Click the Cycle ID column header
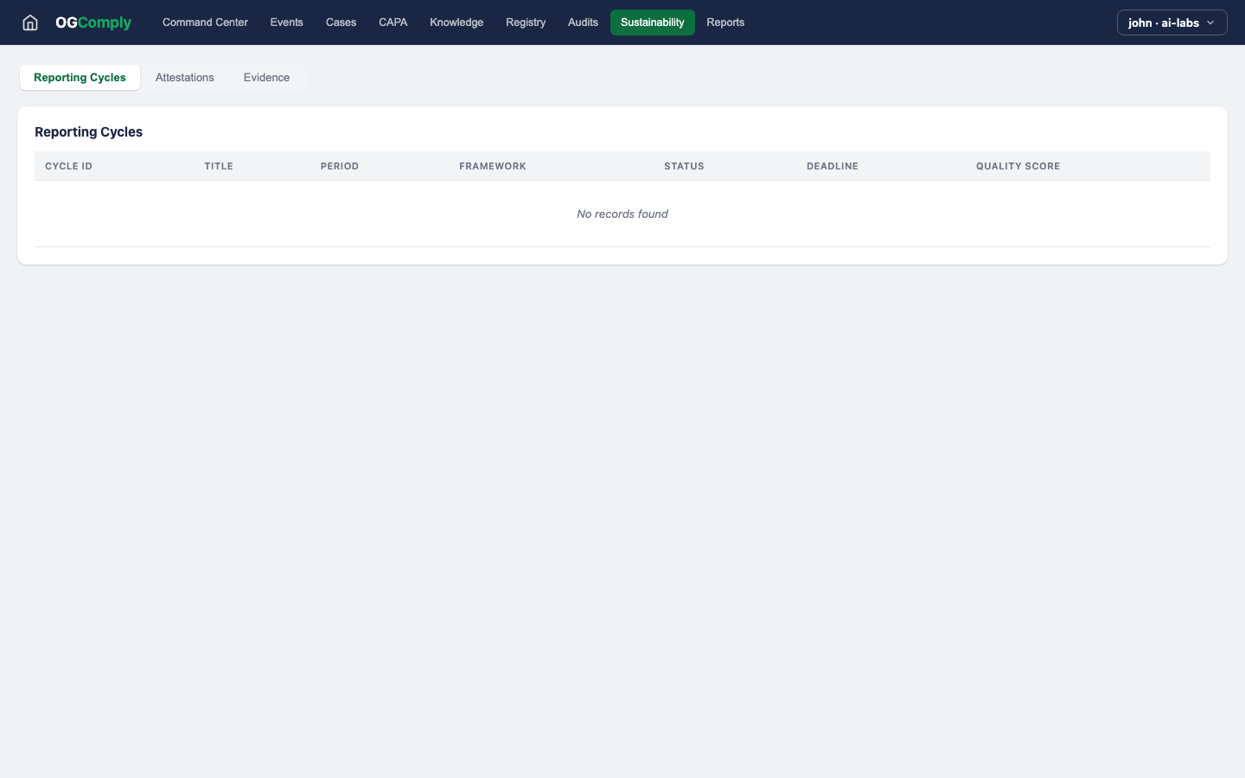 (x=68, y=166)
